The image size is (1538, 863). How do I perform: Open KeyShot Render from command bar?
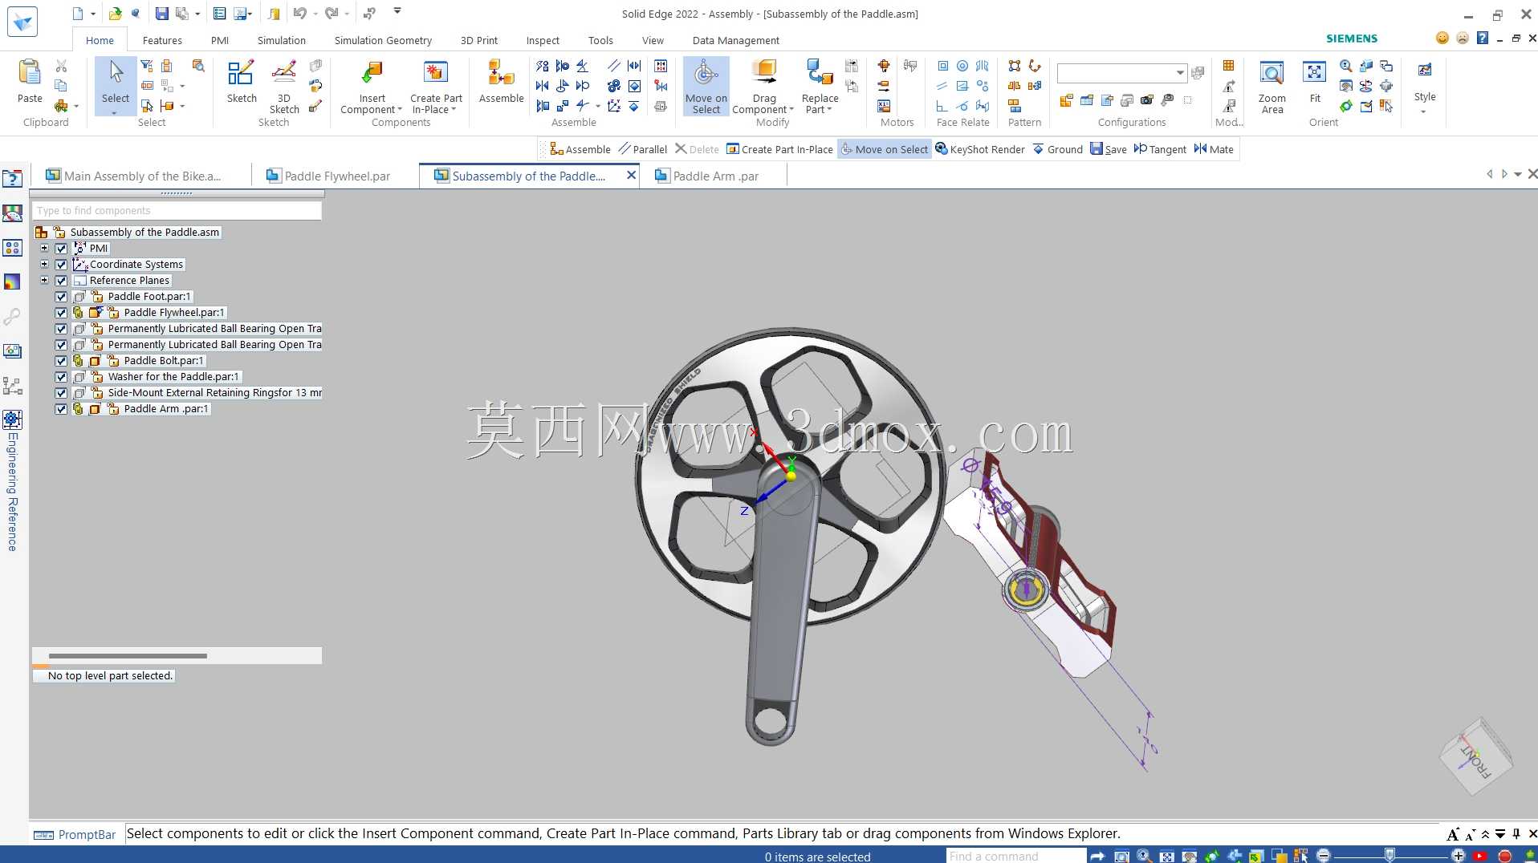(x=980, y=149)
